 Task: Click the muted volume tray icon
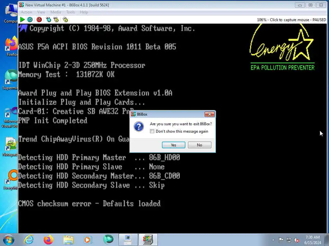[x=297, y=240]
